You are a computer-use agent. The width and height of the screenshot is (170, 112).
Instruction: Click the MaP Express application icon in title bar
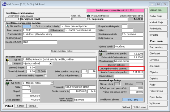pos(4,4)
